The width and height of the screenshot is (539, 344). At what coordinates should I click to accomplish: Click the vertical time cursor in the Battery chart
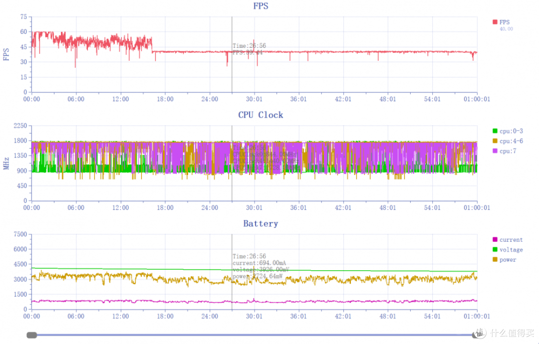[232, 272]
